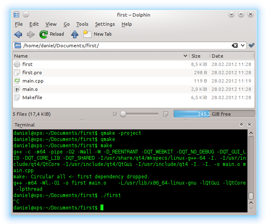Clear the location bar text
The image size is (267, 224).
coord(235,45)
